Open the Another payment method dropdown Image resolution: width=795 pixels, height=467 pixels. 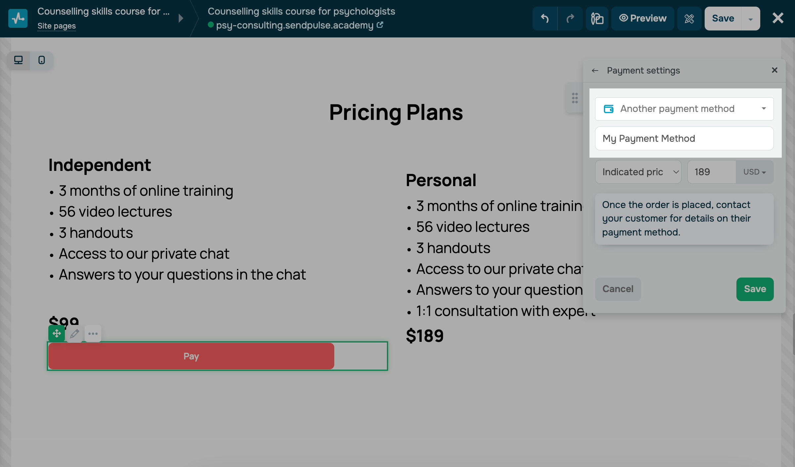click(x=684, y=109)
